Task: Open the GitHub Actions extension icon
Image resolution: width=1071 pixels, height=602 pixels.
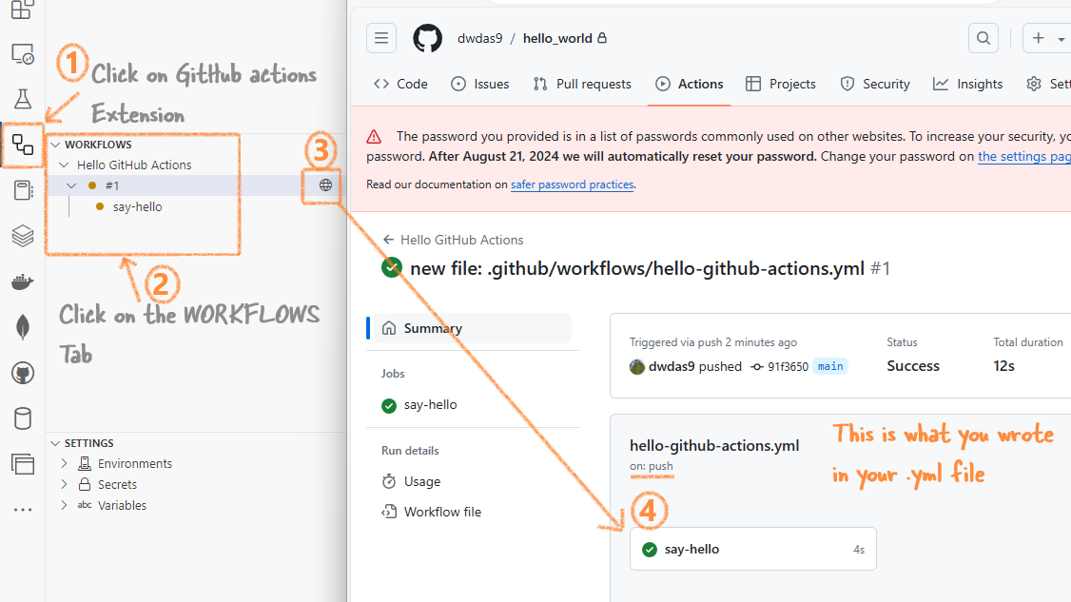Action: 23,145
